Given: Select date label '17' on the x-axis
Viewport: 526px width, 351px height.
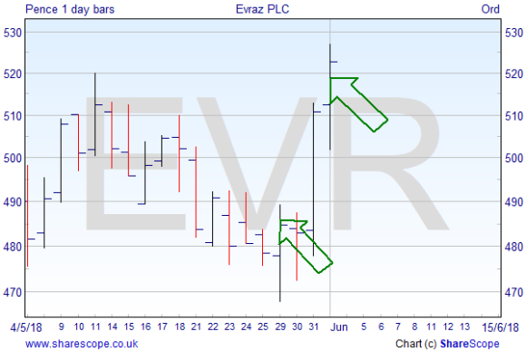Looking at the screenshot, I should [162, 327].
